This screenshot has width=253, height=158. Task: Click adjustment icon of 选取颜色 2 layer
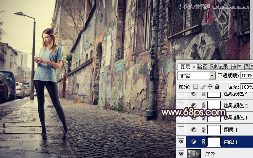click(194, 105)
